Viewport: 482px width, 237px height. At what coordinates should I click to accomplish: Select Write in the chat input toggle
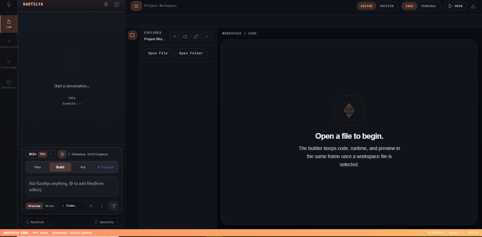tap(50, 206)
